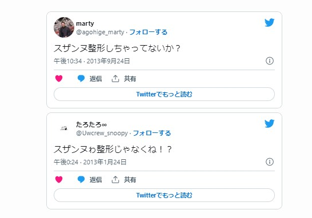Open the info icon on たろたろ's tweet
This screenshot has height=218, width=312.
coord(270,162)
